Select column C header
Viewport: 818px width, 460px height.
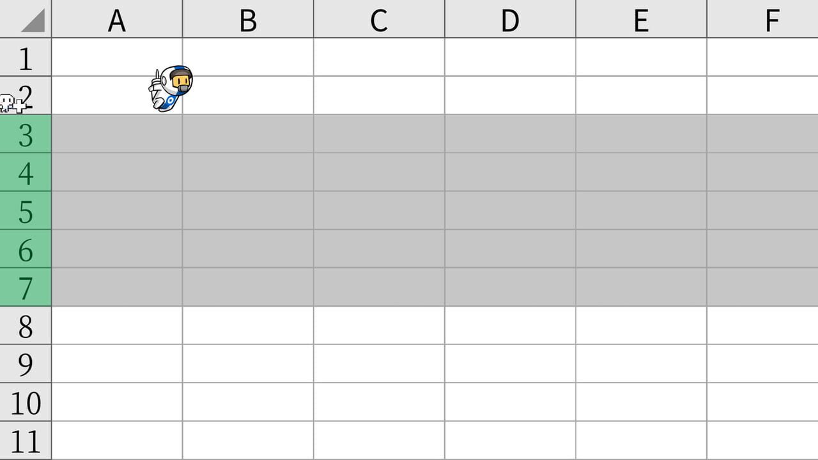coord(379,19)
